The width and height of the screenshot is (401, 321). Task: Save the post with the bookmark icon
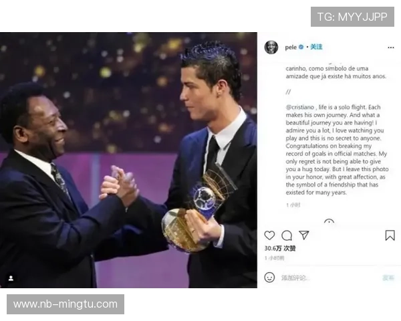click(x=390, y=235)
